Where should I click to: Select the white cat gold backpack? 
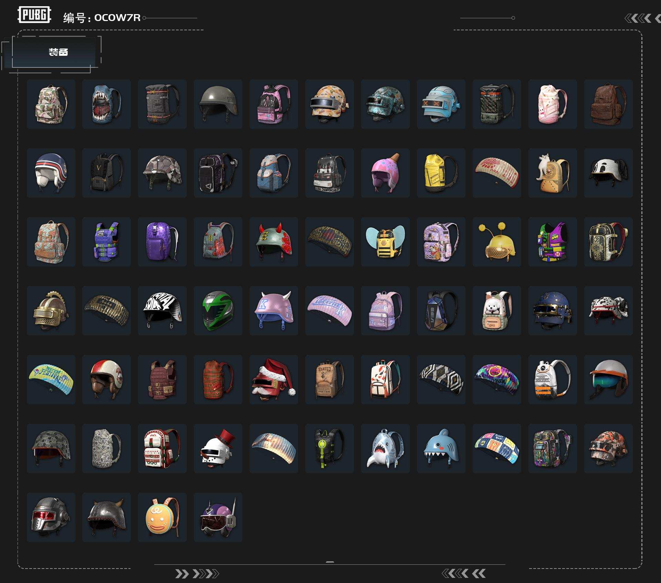[x=553, y=173]
